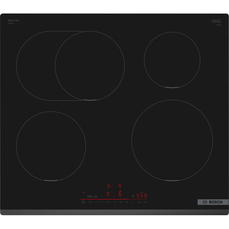229x229 pixels.
Task: Set power level 6 on the slider
Action: point(127,202)
